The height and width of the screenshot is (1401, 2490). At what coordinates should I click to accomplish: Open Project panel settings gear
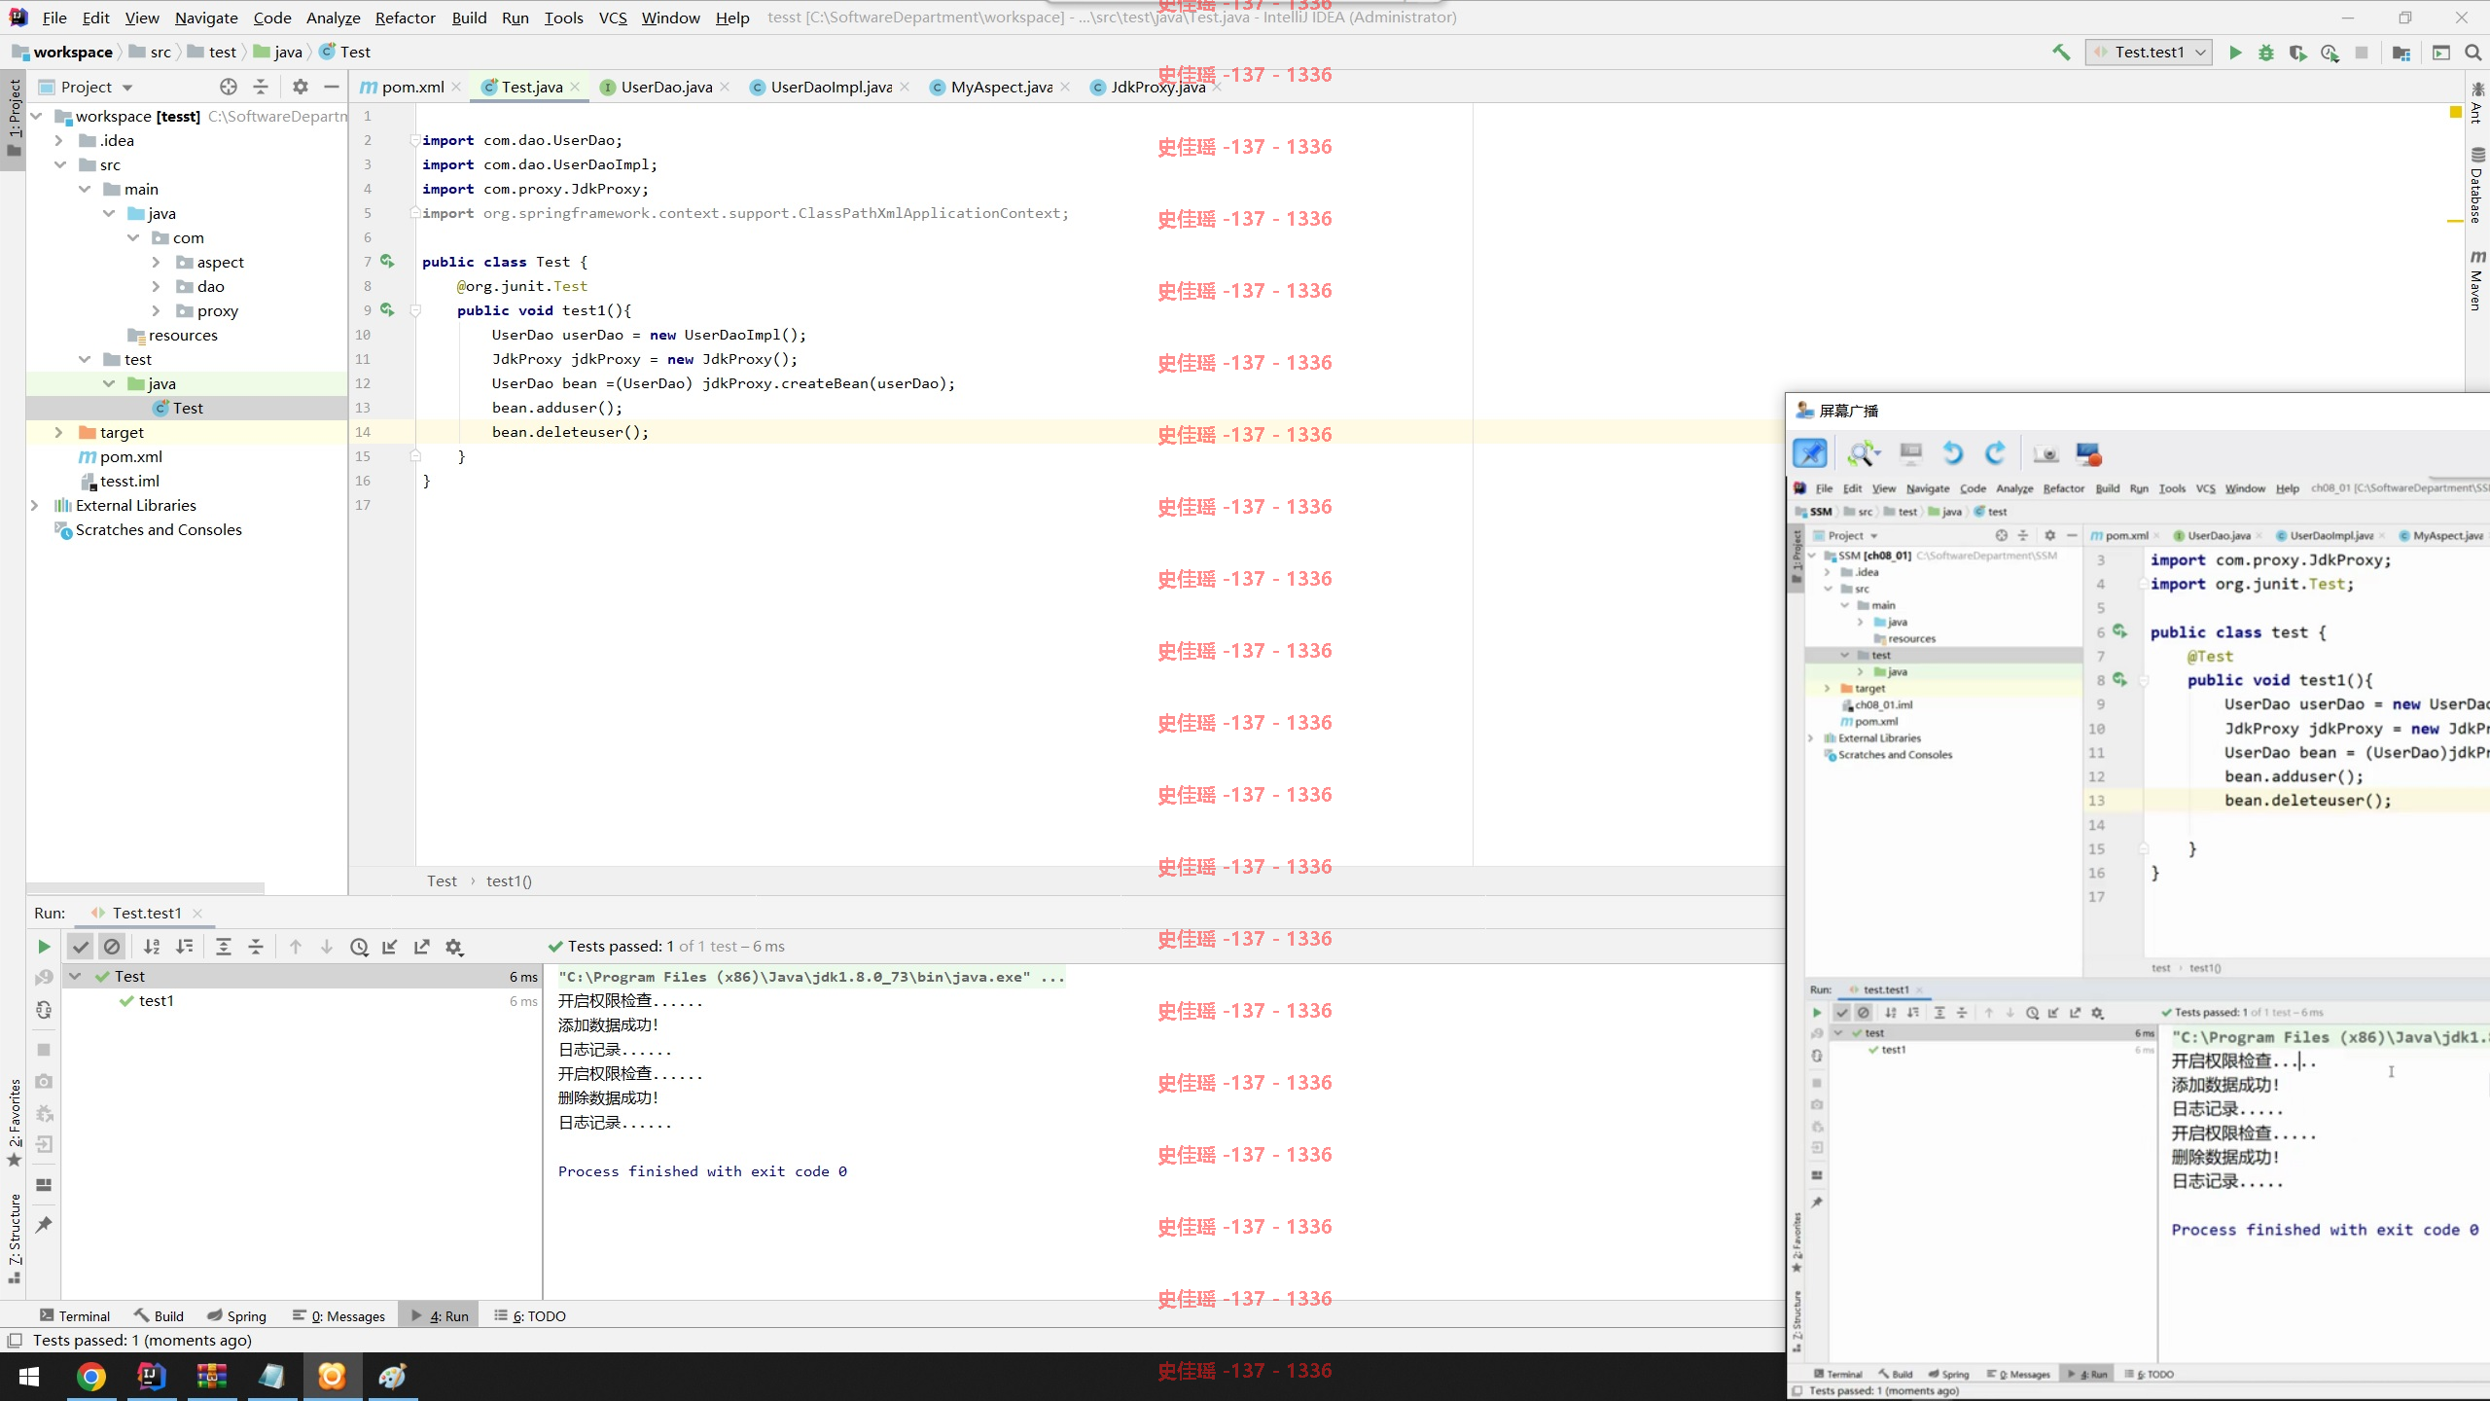(301, 87)
